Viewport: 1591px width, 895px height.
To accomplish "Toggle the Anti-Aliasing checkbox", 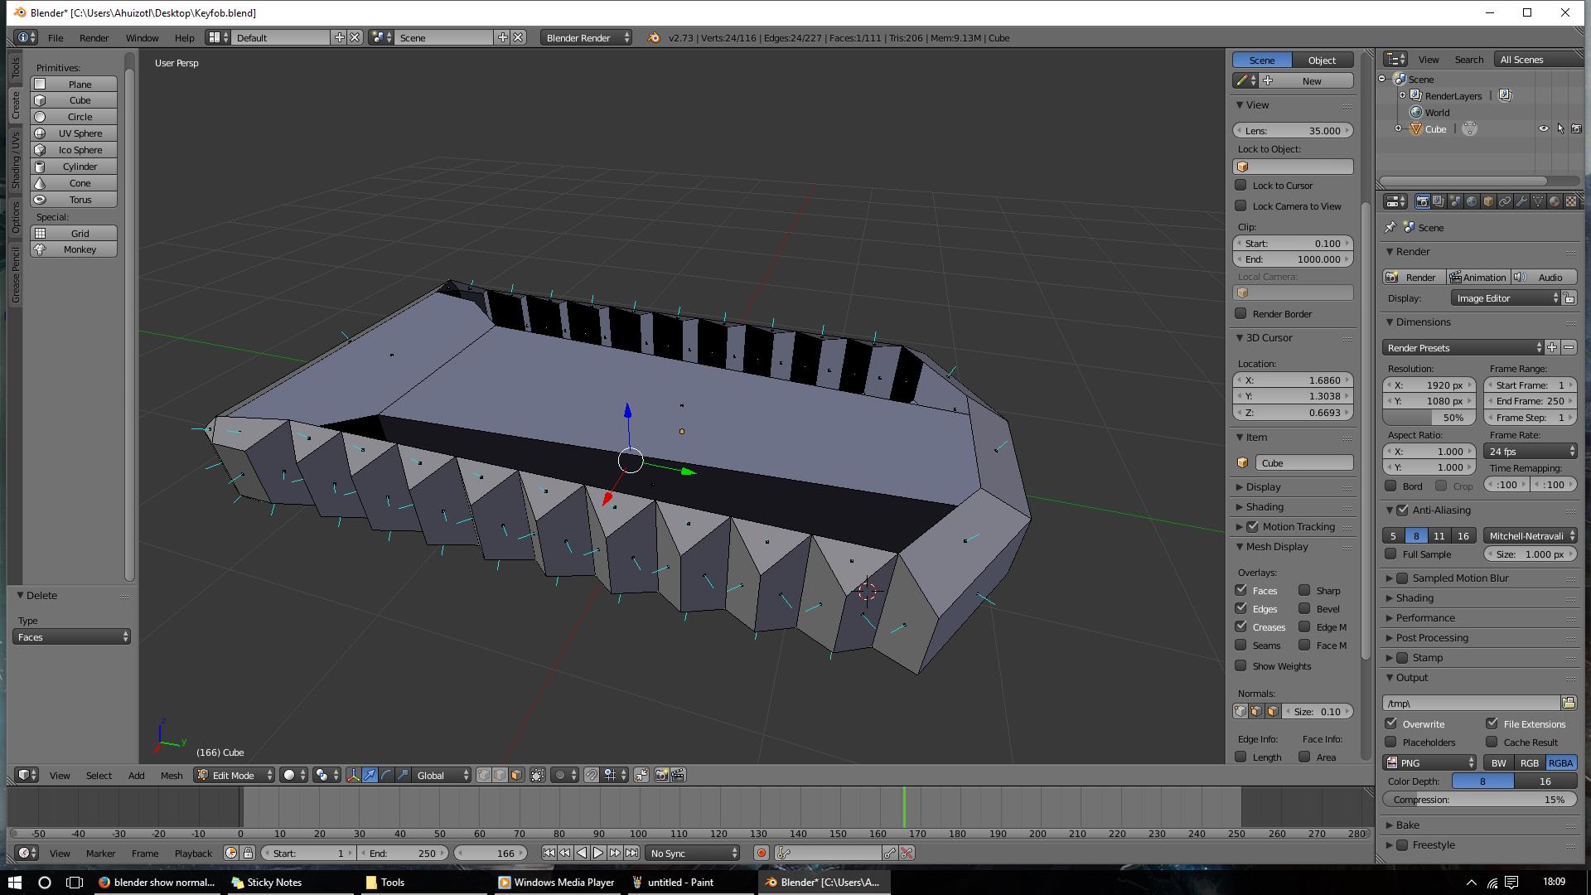I will tap(1402, 510).
